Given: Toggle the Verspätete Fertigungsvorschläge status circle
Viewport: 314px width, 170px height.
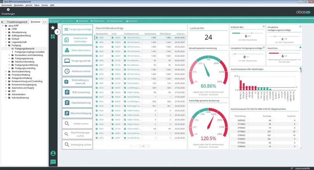Looking at the screenshot, I should (264, 48).
